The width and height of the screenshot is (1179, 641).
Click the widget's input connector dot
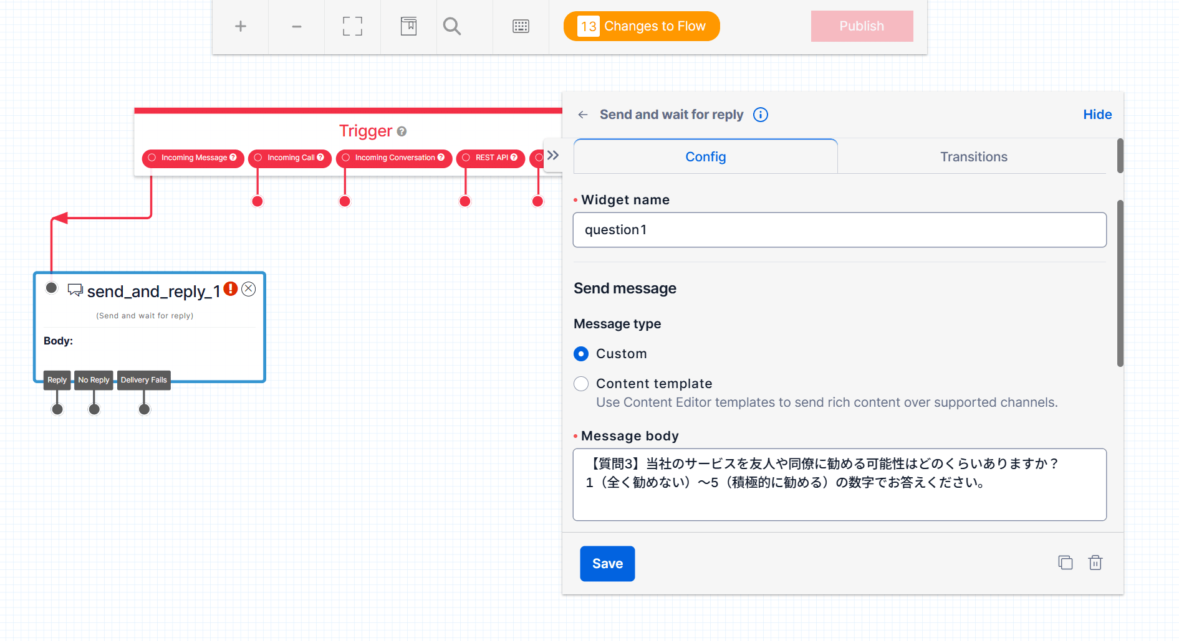coord(52,288)
